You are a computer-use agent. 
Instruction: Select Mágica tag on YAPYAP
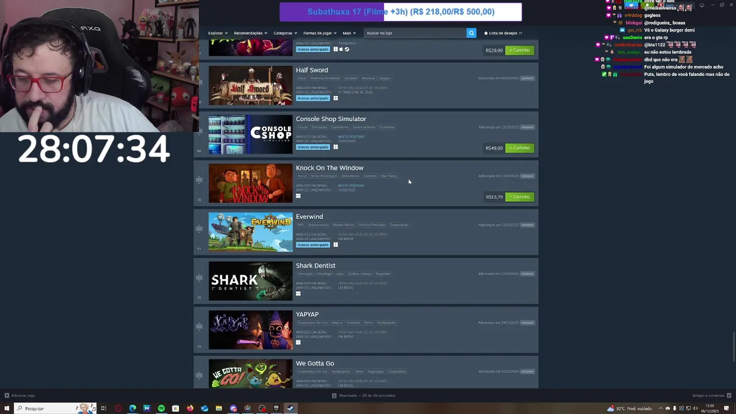[337, 323]
